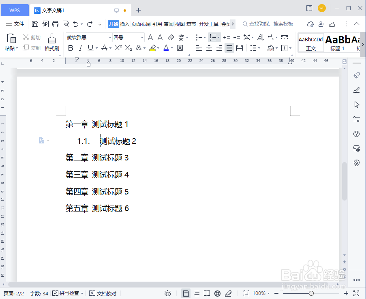
Task: Clear formatting with eraser icon
Action: click(171, 37)
